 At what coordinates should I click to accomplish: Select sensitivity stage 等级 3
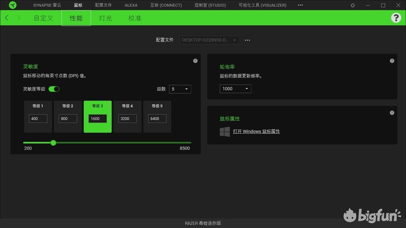pos(97,116)
